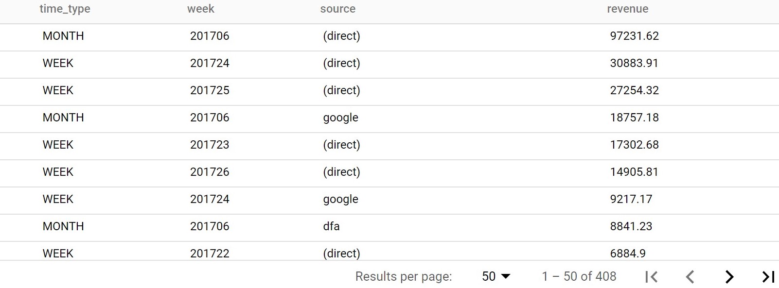Viewport: 779px width, 288px height.
Task: Click the time_type column header
Action: 65,9
